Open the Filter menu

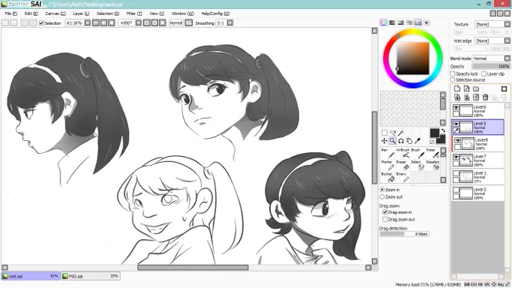134,14
